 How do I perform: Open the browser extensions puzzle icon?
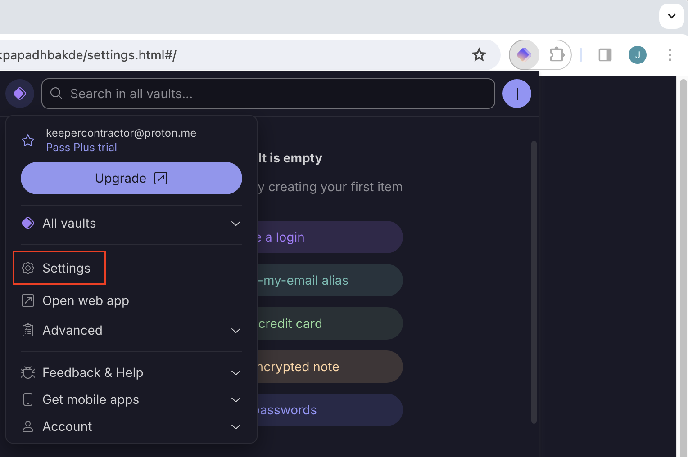tap(557, 55)
